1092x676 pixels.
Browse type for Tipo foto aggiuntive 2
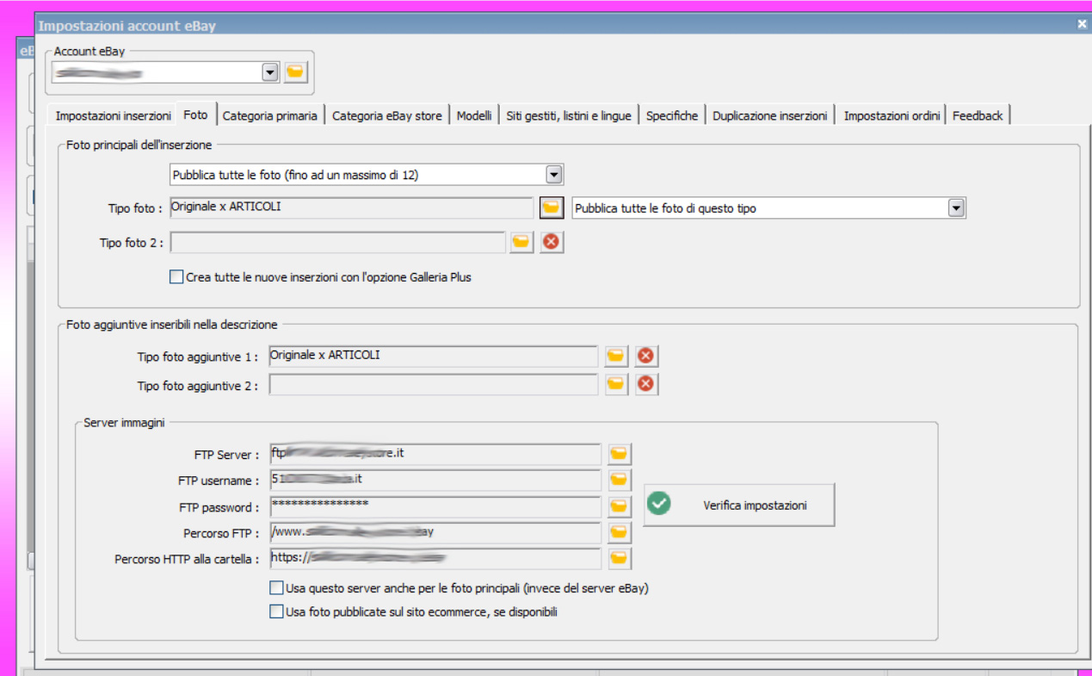coord(615,384)
